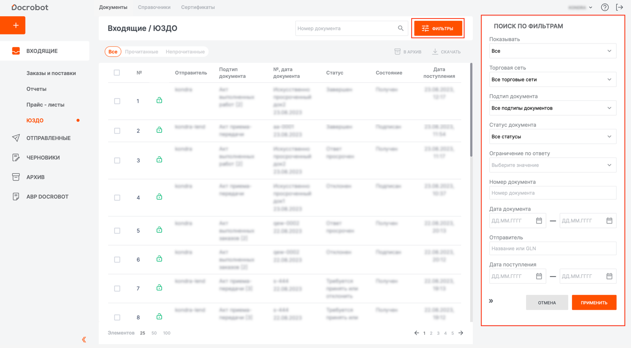The image size is (631, 348).
Task: Click green lock icon in row 1
Action: point(159,101)
